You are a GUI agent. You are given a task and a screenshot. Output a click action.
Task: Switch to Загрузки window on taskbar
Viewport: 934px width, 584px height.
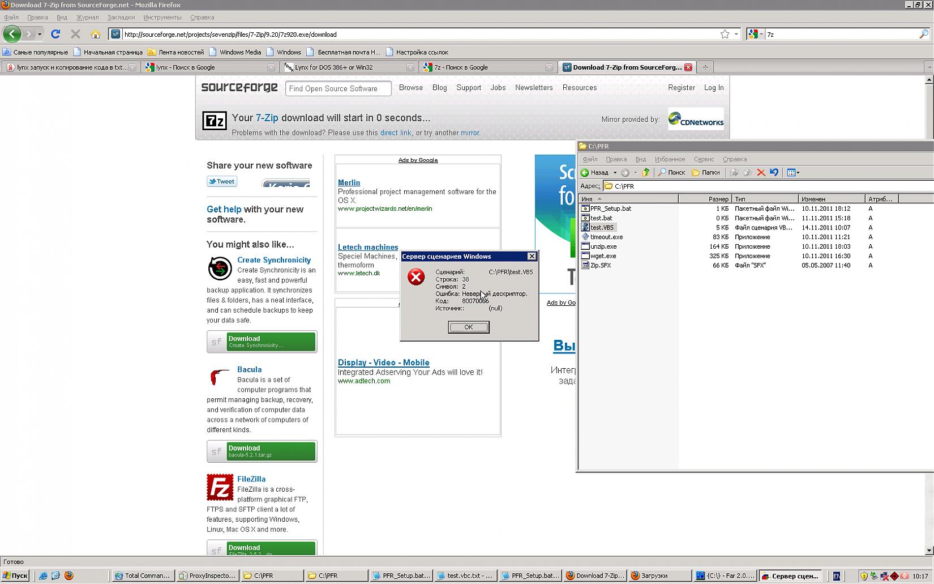pos(659,576)
